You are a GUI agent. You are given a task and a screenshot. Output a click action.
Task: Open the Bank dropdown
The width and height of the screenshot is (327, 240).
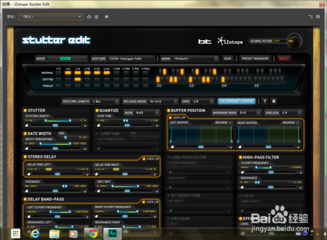tap(196, 58)
